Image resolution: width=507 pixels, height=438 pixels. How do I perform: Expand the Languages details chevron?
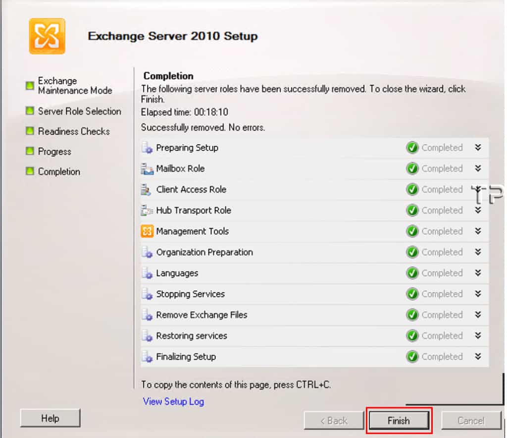(478, 273)
